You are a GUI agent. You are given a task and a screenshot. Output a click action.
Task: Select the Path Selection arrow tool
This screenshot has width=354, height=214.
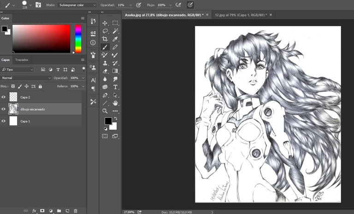[115, 95]
